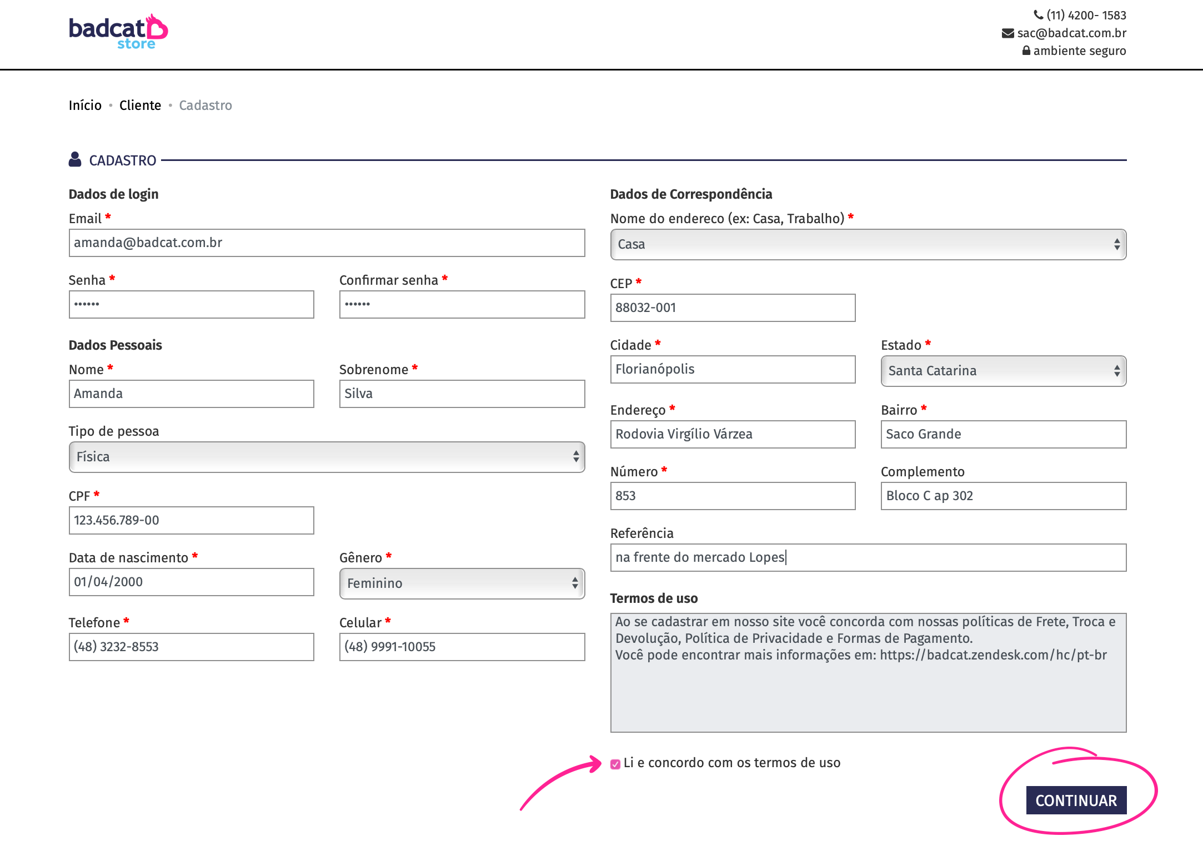Focus the Senha password field
Image resolution: width=1203 pixels, height=846 pixels.
(x=191, y=304)
